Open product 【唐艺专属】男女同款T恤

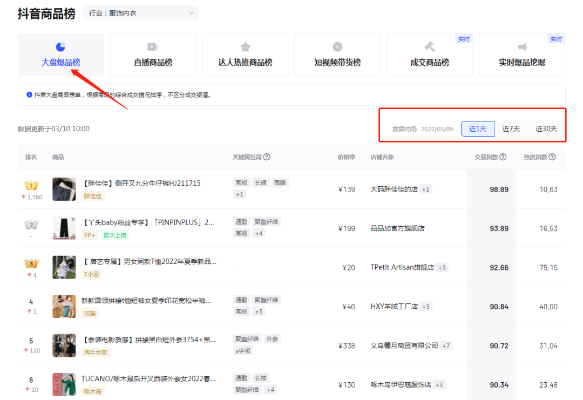149,261
